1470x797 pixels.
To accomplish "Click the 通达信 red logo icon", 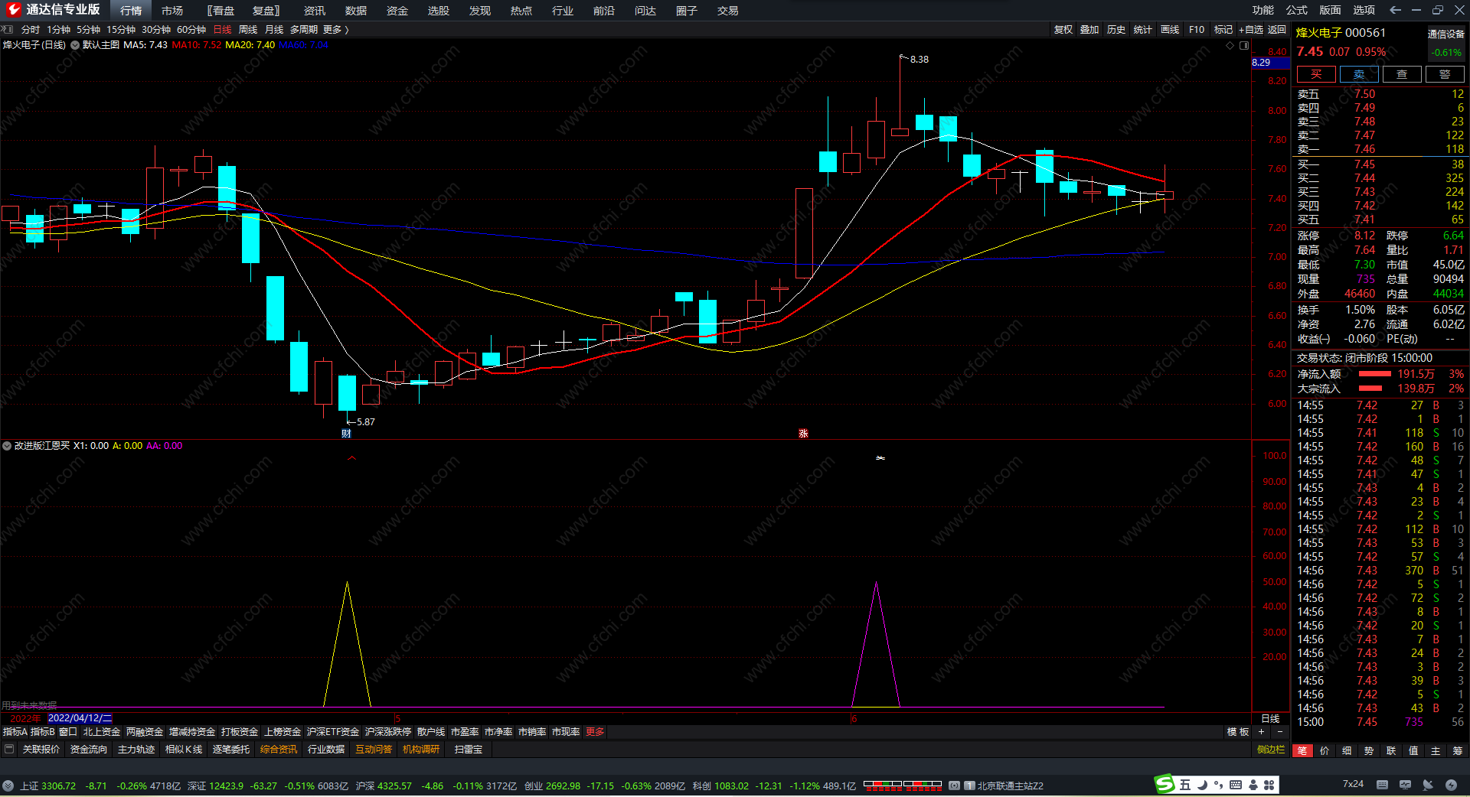I will point(13,10).
